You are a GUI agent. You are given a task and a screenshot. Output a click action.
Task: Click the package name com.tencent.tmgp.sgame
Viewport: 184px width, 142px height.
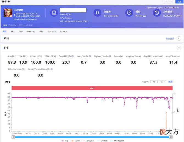click(x=25, y=19)
